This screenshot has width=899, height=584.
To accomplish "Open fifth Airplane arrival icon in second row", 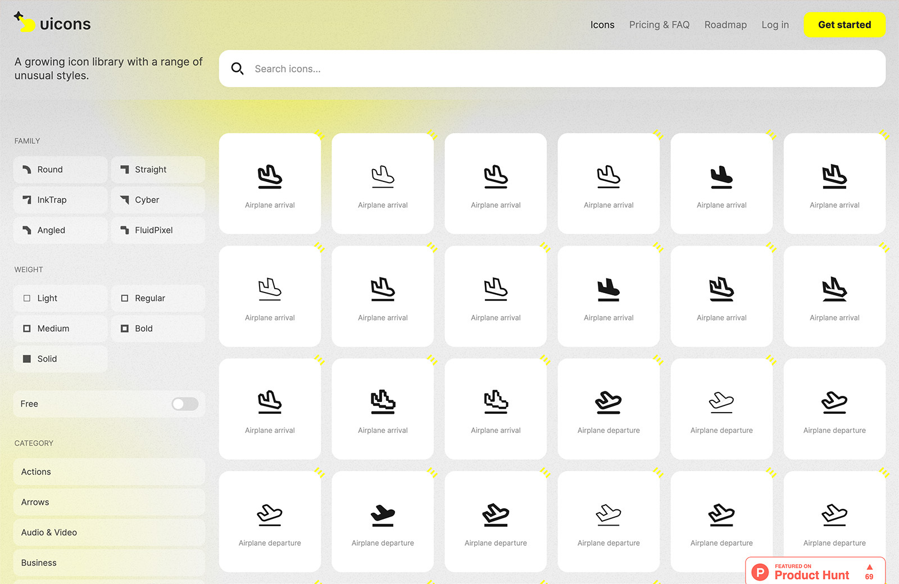I will pos(721,296).
